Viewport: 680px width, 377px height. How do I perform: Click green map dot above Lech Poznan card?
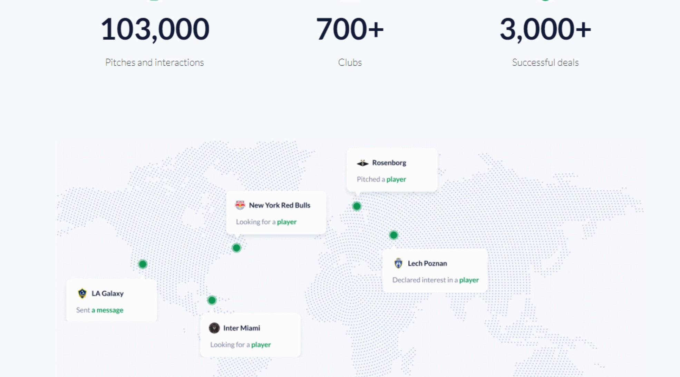(x=394, y=235)
